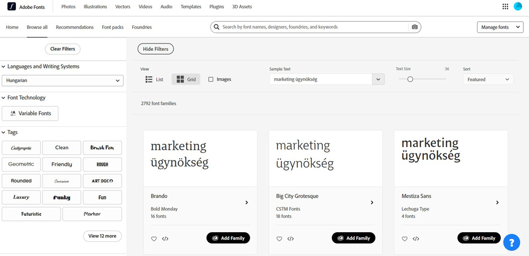Viewport: 529px width, 256px height.
Task: Open embed code icon for Mestiza Sans
Action: [416, 239]
